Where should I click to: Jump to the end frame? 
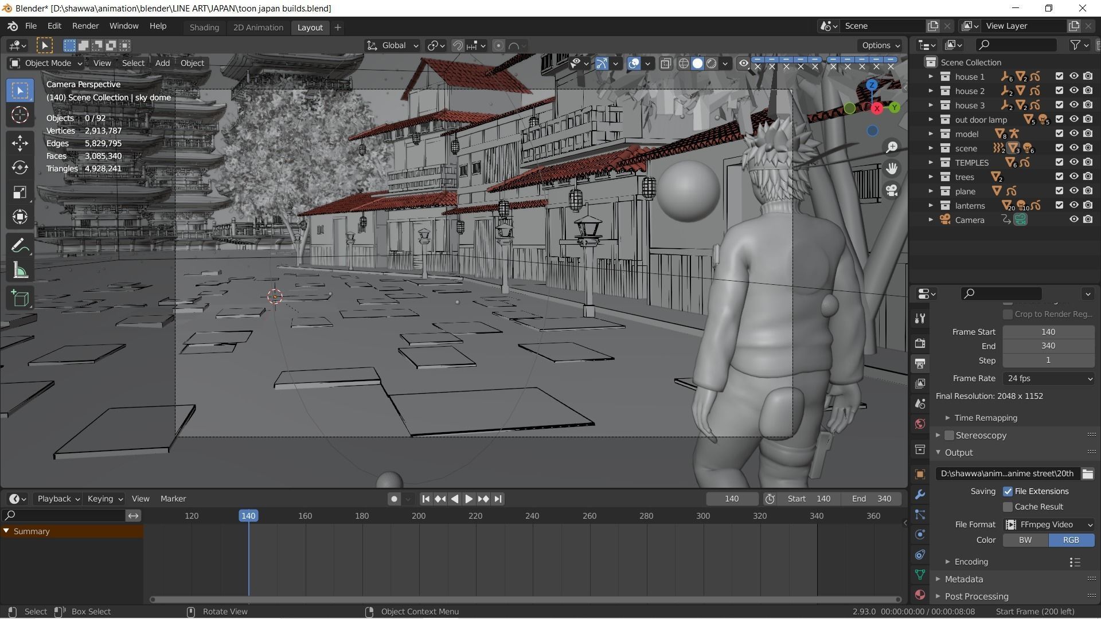498,499
